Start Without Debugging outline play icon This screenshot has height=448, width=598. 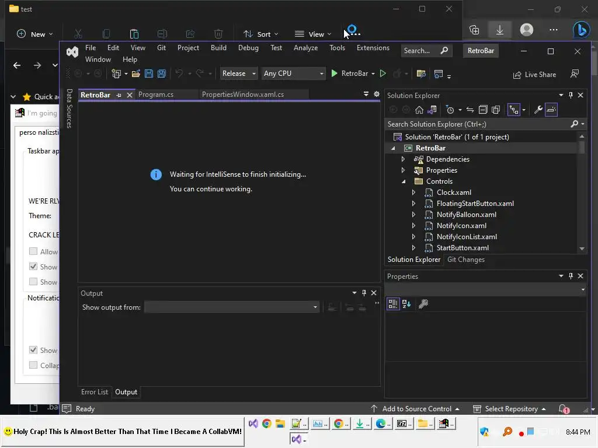coord(383,73)
